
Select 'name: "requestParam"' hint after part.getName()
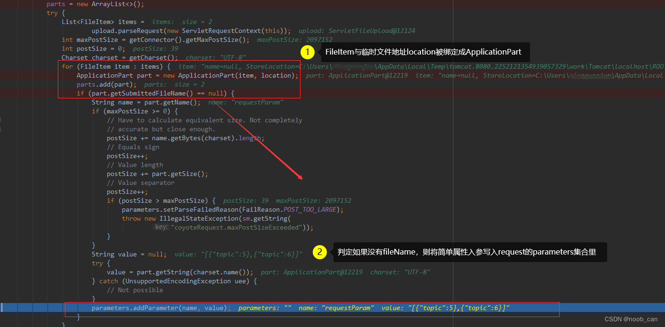click(246, 102)
